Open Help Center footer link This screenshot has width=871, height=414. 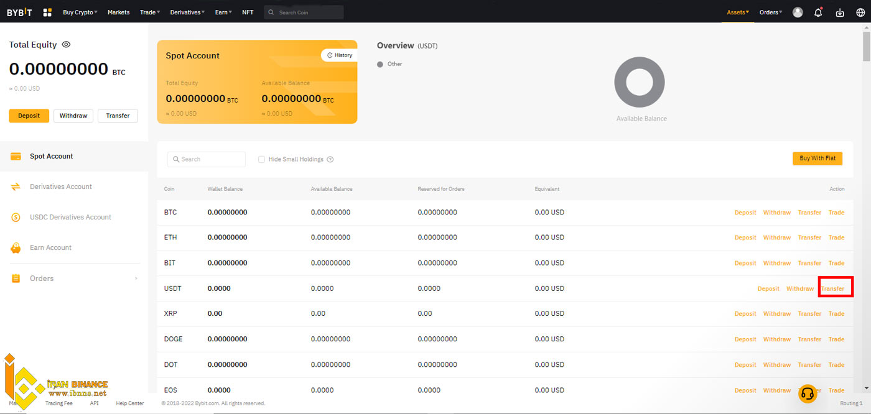point(130,403)
